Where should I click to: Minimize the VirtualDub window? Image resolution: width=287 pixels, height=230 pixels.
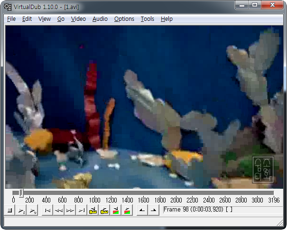[x=242, y=5]
